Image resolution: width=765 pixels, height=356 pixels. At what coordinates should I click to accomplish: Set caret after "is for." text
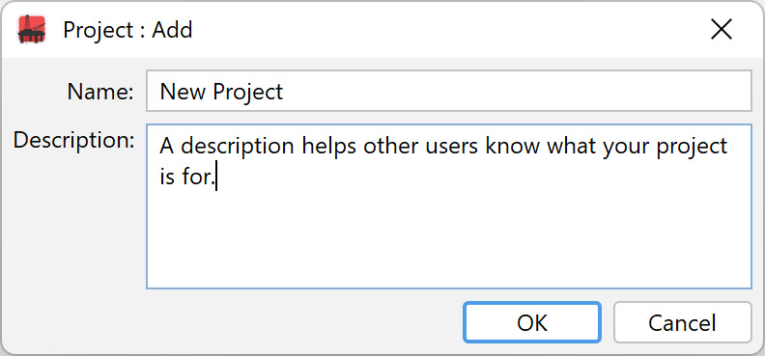[215, 178]
